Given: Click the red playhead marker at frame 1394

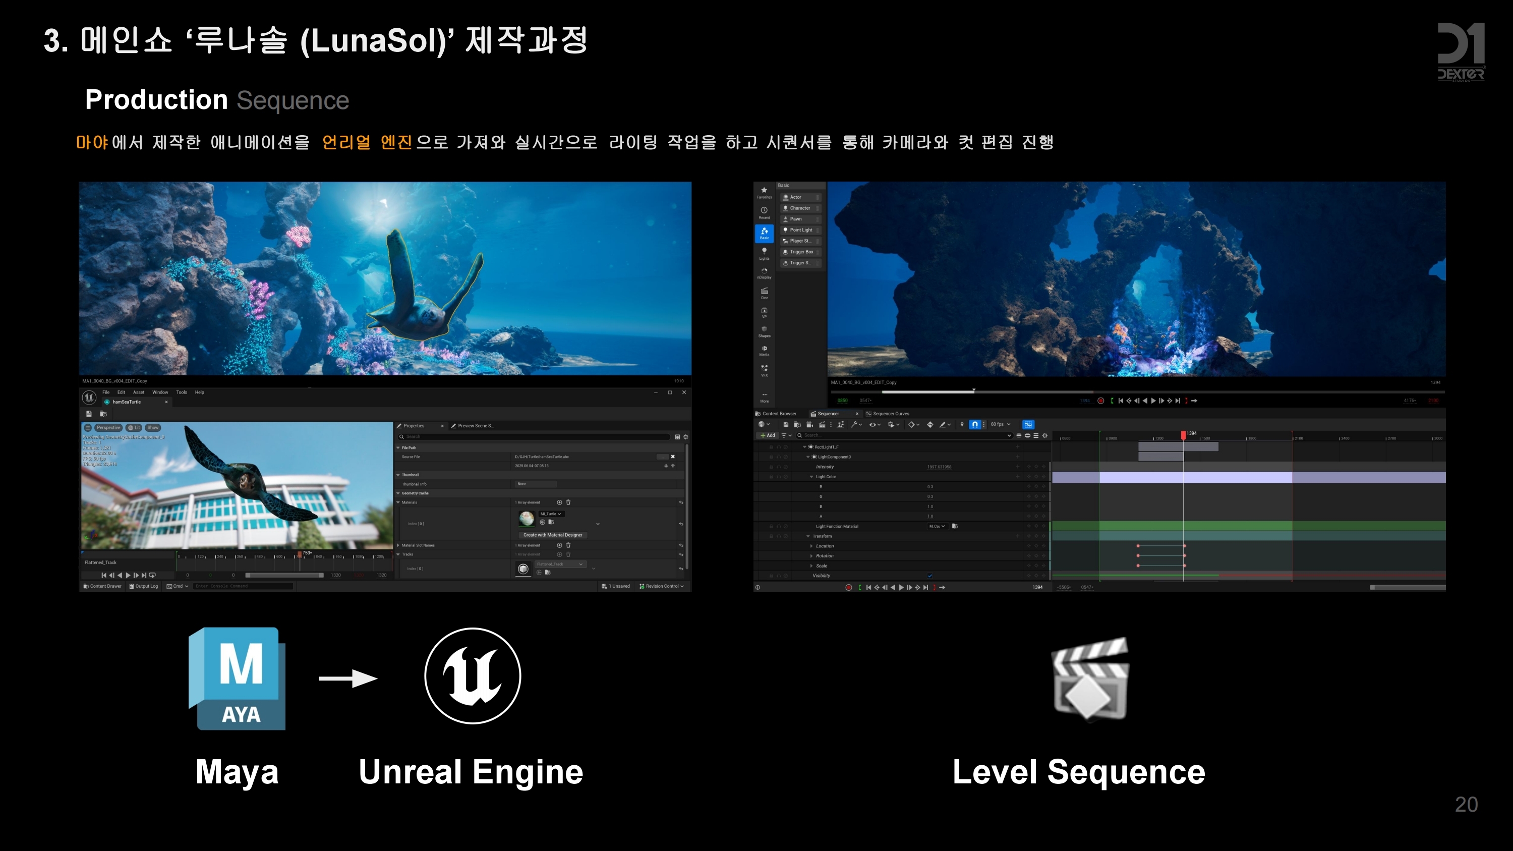Looking at the screenshot, I should click(x=1184, y=435).
